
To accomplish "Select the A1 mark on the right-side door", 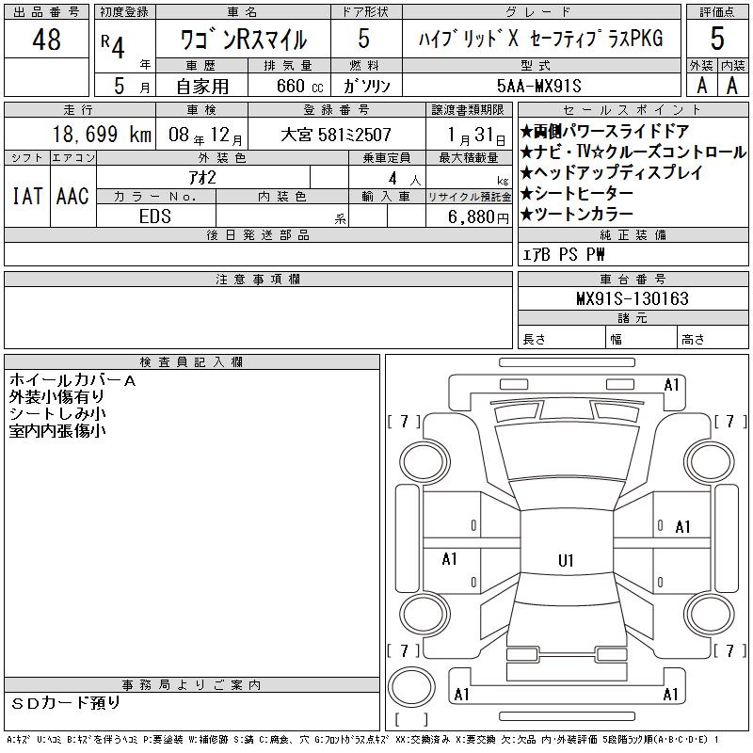I will (x=682, y=527).
